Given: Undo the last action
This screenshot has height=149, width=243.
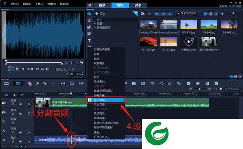Looking at the screenshot, I should click(x=45, y=84).
